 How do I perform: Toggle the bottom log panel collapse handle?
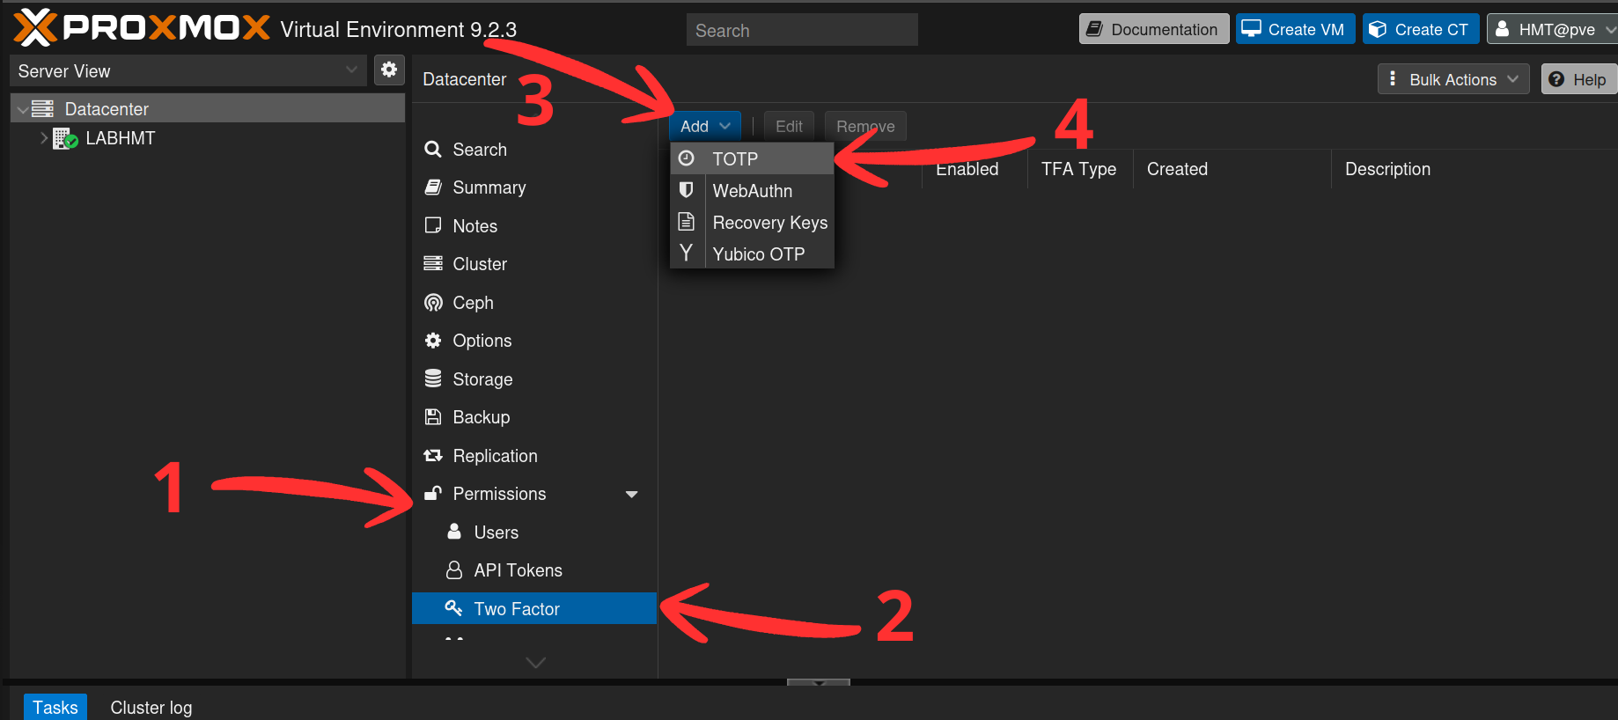tap(818, 682)
